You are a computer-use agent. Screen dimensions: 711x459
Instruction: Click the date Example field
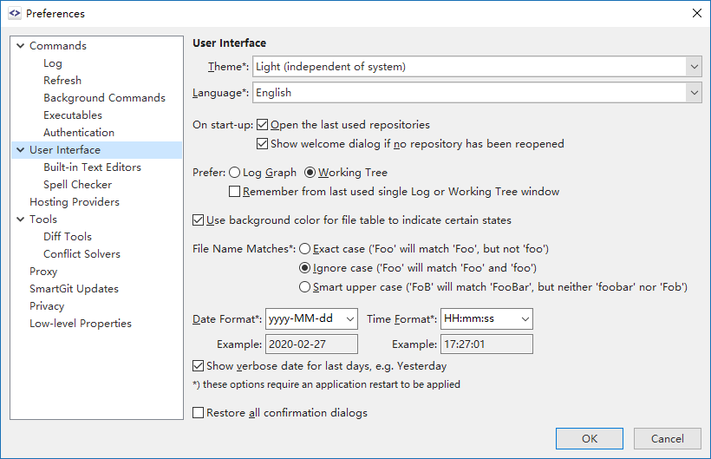[x=311, y=344]
